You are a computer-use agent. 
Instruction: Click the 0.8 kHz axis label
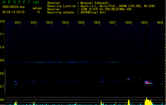pyautogui.click(x=2, y=73)
